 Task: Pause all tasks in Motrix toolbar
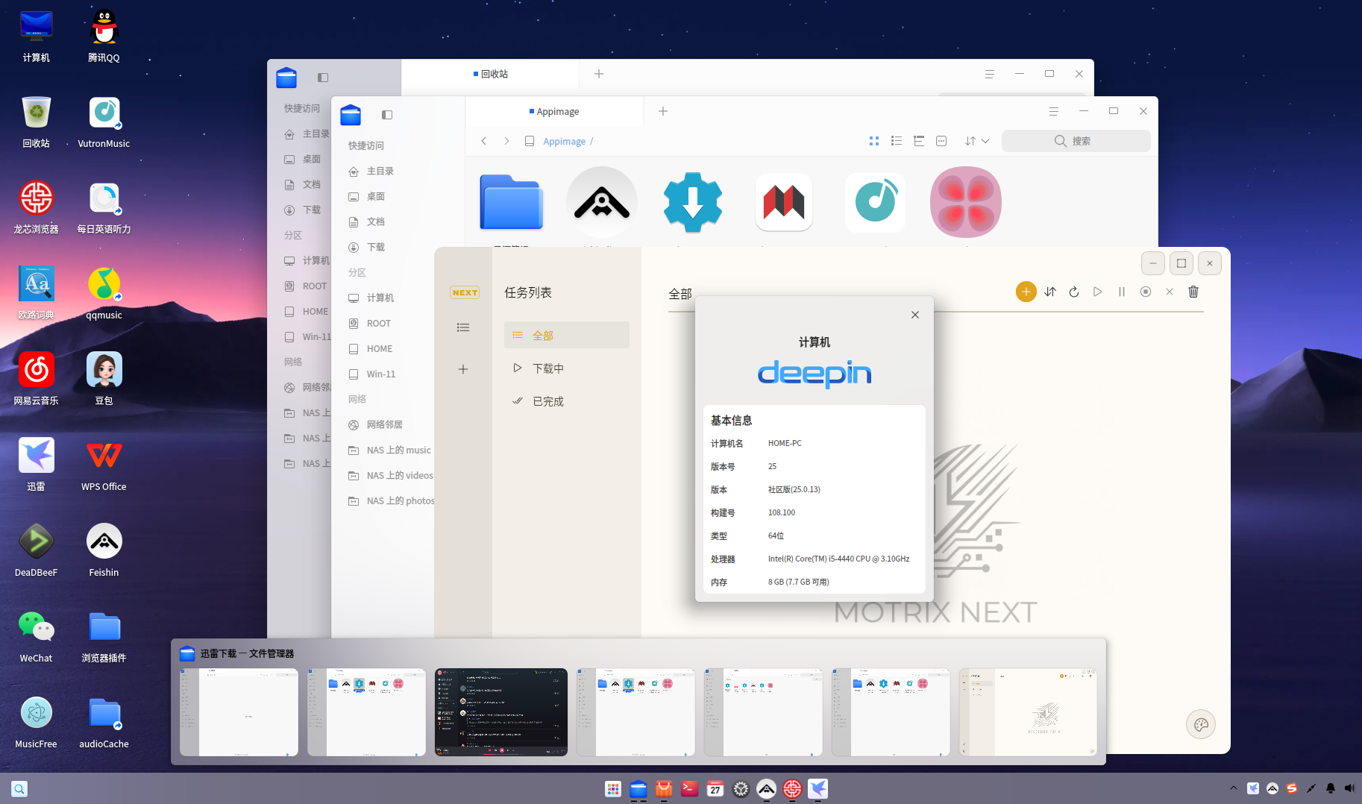click(x=1122, y=292)
